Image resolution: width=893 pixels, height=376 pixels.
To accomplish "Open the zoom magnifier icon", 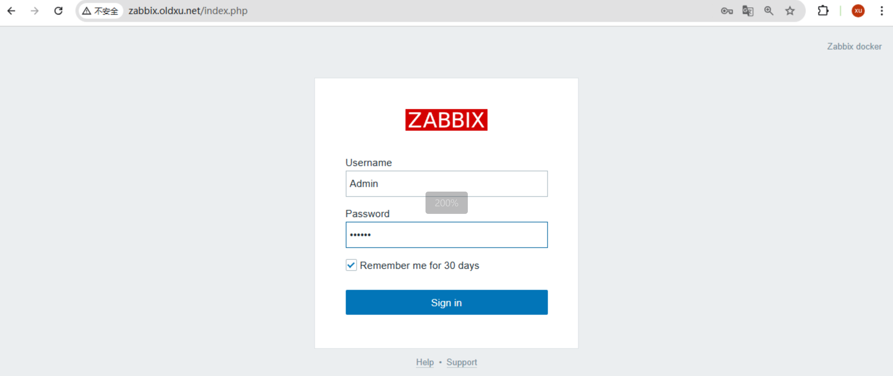I will click(x=769, y=11).
